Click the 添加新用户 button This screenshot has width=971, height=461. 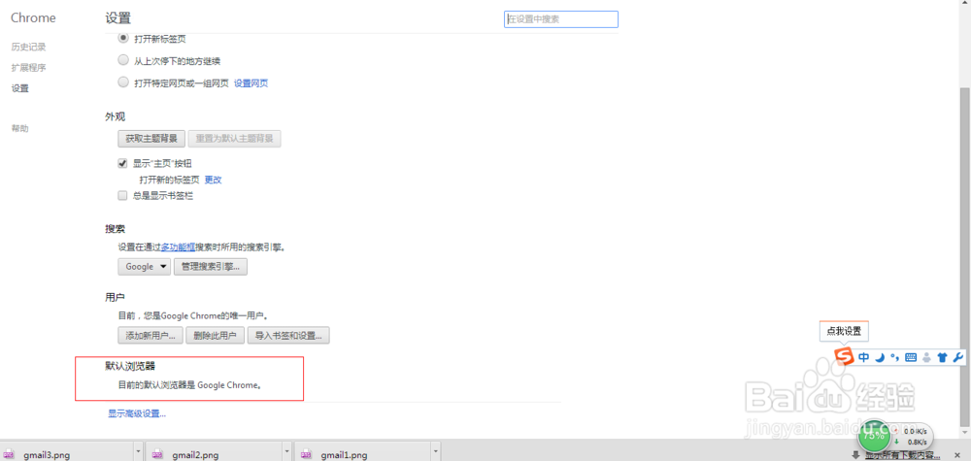(151, 336)
